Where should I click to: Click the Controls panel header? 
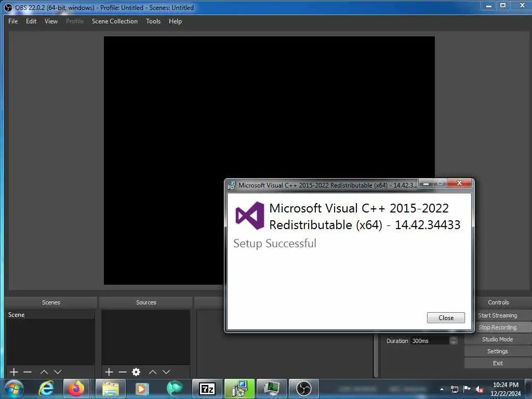tap(498, 302)
